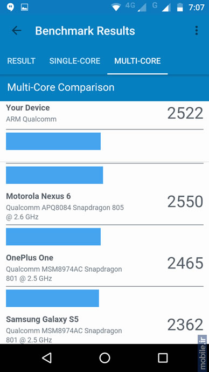Open recent apps square button
Screen dimensions: 209x372
click(x=163, y=357)
